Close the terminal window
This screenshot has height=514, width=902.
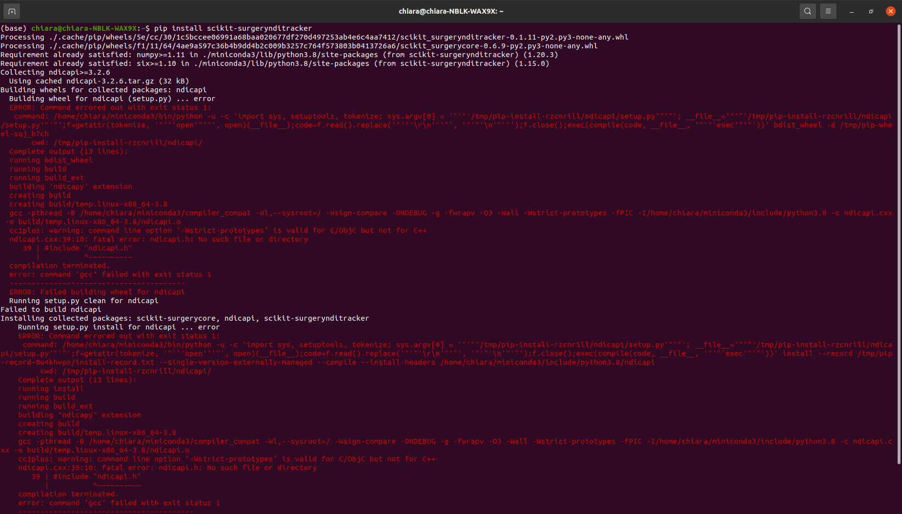pos(890,11)
